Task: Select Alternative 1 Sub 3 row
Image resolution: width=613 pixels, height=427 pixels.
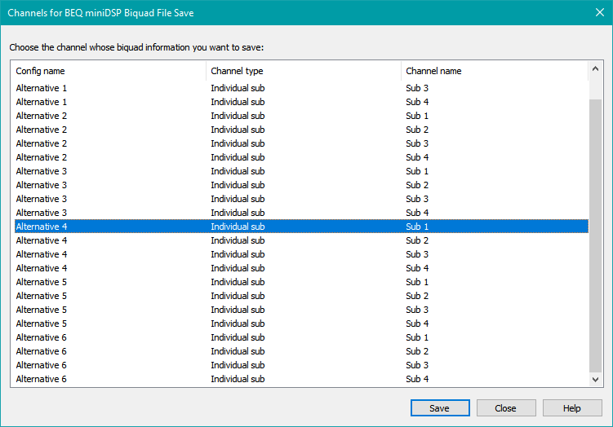Action: click(x=301, y=88)
